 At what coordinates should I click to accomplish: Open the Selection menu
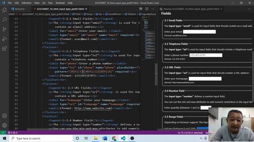[x=26, y=3]
